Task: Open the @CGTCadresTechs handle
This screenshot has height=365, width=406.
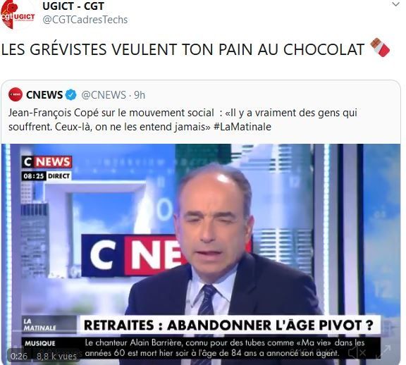Action: click(85, 20)
